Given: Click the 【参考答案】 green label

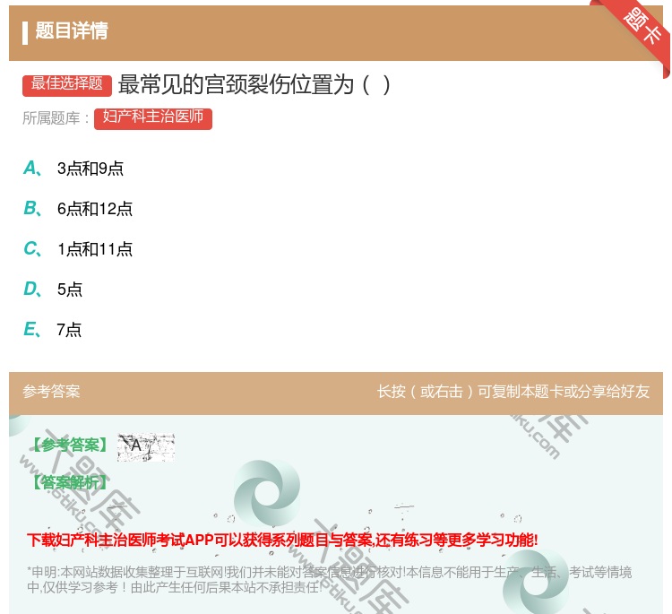Looking at the screenshot, I should 70,445.
